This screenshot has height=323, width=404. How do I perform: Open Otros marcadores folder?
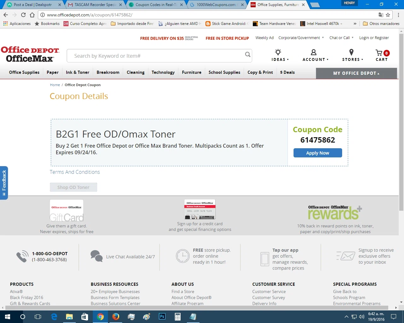pos(381,24)
